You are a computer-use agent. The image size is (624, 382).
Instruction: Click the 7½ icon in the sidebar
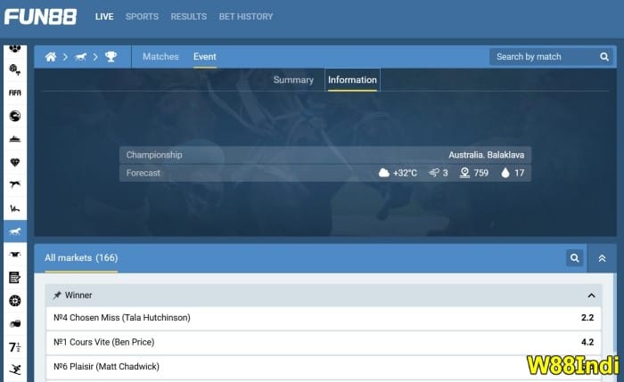pos(15,347)
